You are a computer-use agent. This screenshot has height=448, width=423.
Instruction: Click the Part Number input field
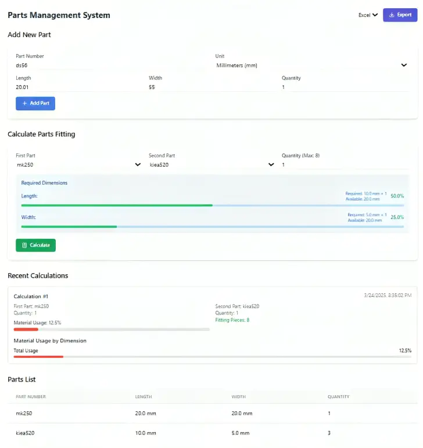click(x=112, y=66)
